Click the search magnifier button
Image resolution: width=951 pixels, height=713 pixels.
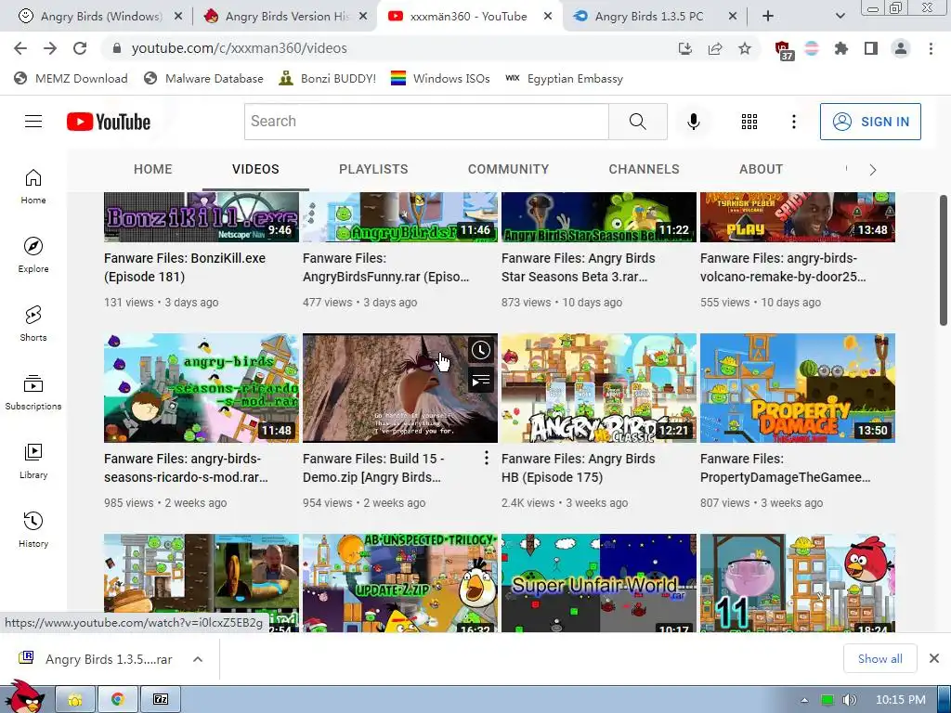[x=637, y=122]
